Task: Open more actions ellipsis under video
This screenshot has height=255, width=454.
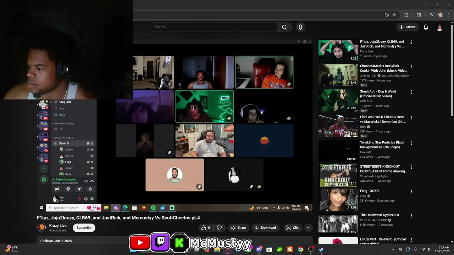Action: pyautogui.click(x=309, y=228)
